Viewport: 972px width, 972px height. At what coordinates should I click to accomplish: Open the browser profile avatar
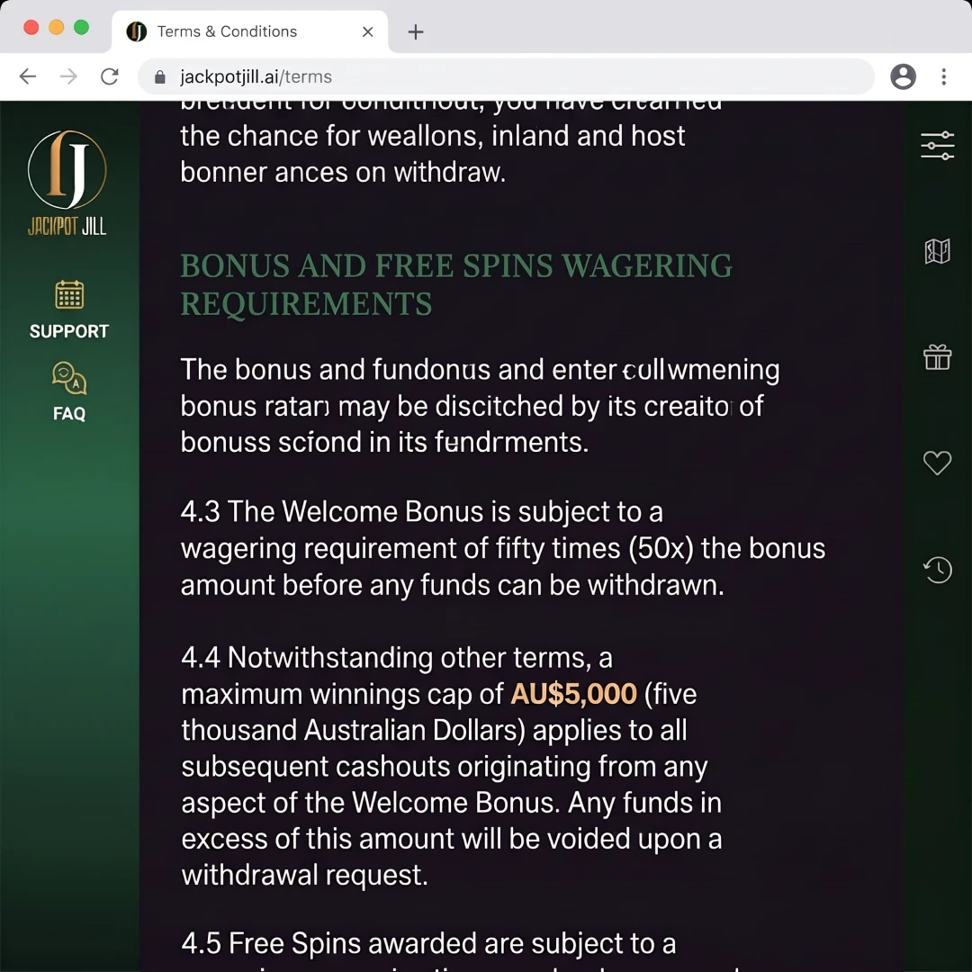pos(904,76)
